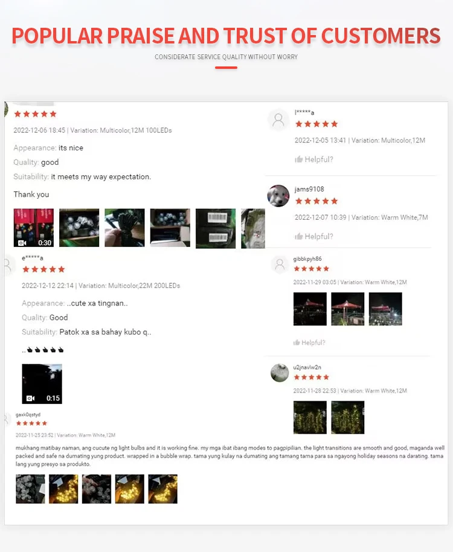Click the Helpful thumbs-up under gibbkpyh86's review
The image size is (453, 552).
click(x=309, y=342)
